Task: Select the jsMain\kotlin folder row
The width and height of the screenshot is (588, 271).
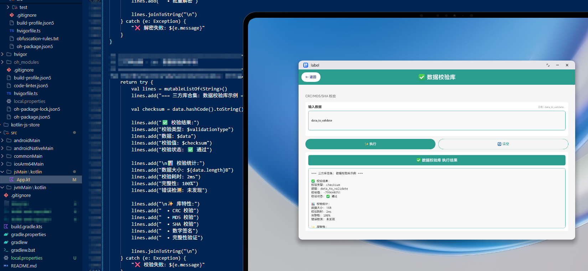Action: [41, 172]
